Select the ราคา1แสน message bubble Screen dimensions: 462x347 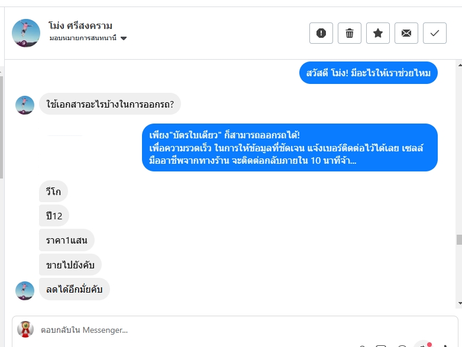(67, 240)
